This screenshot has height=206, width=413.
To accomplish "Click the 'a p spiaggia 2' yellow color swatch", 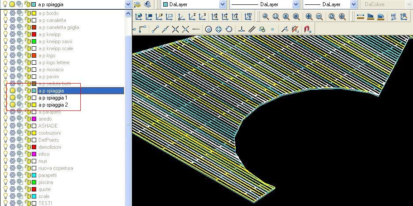I will click(x=34, y=105).
